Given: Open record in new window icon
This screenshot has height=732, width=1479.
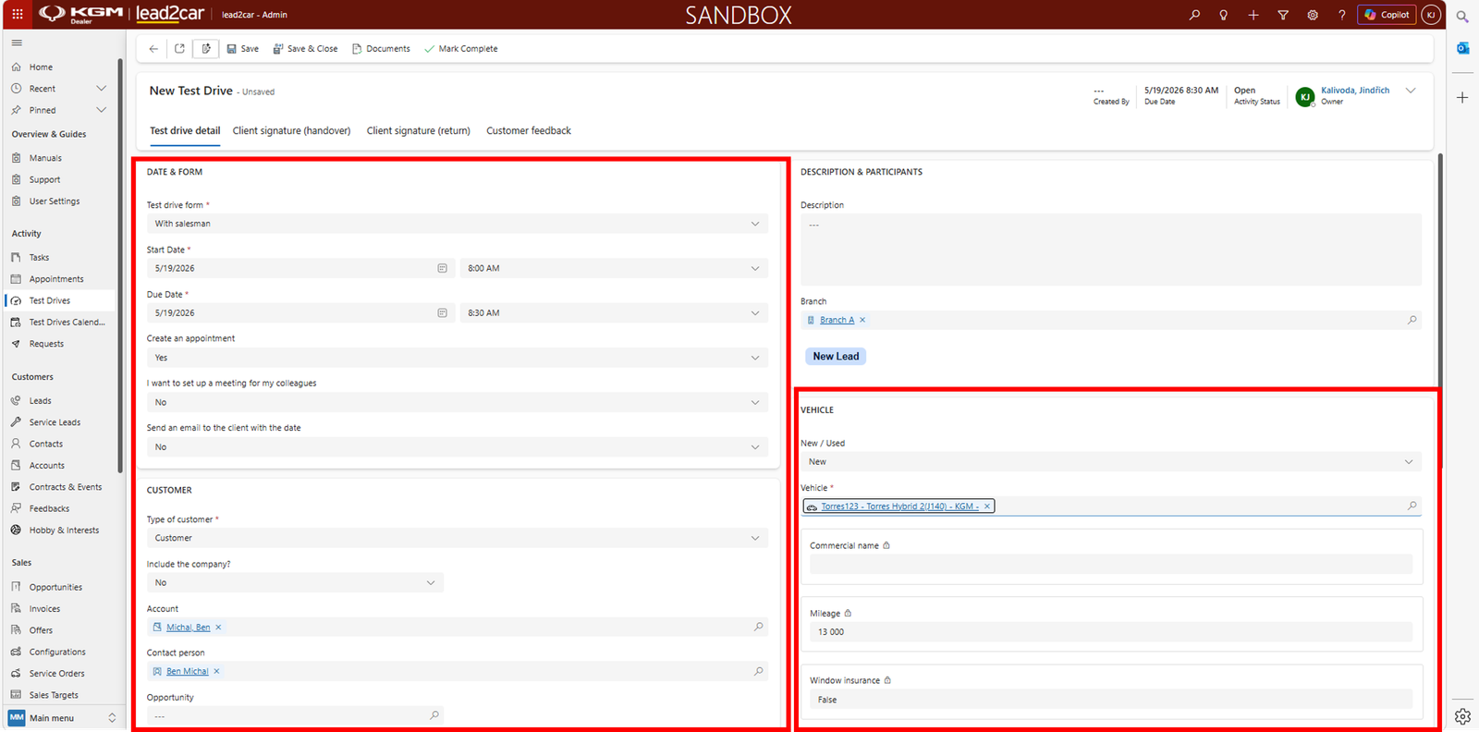Looking at the screenshot, I should [x=179, y=49].
